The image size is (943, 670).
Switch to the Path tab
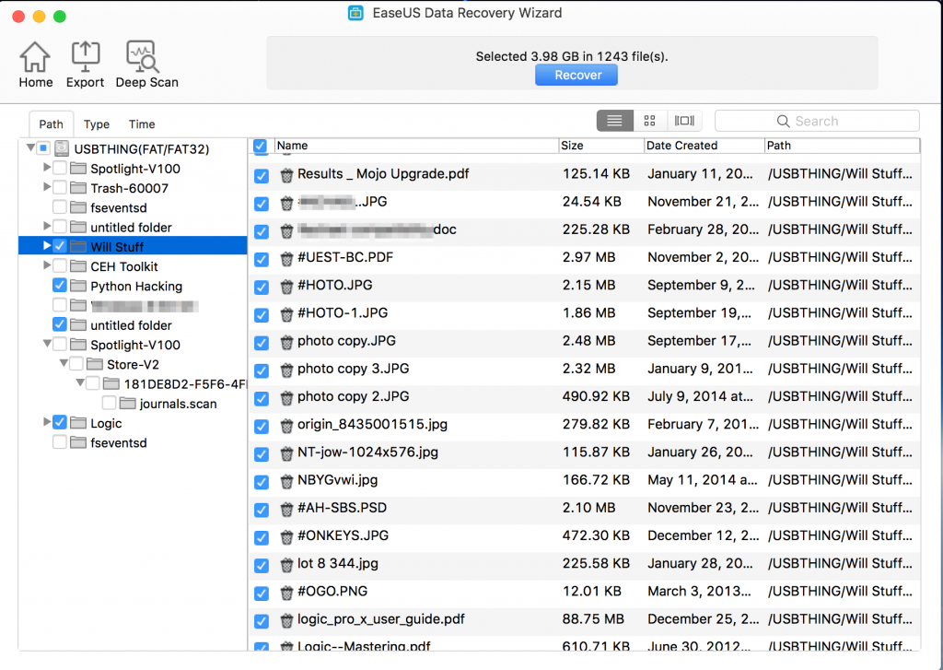pos(52,124)
